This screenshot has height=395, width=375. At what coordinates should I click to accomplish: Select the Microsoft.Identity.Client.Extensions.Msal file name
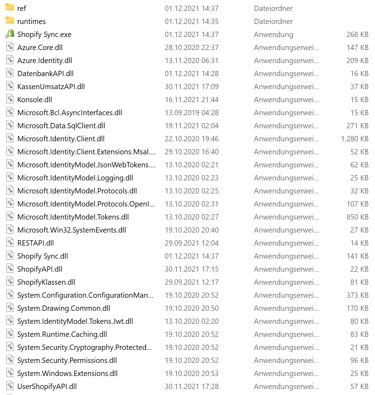87,152
